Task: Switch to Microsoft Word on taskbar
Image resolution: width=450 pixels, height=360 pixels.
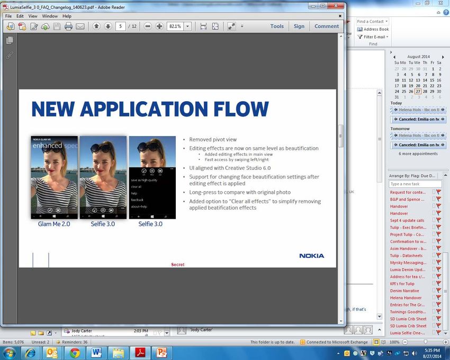Action: point(97,353)
